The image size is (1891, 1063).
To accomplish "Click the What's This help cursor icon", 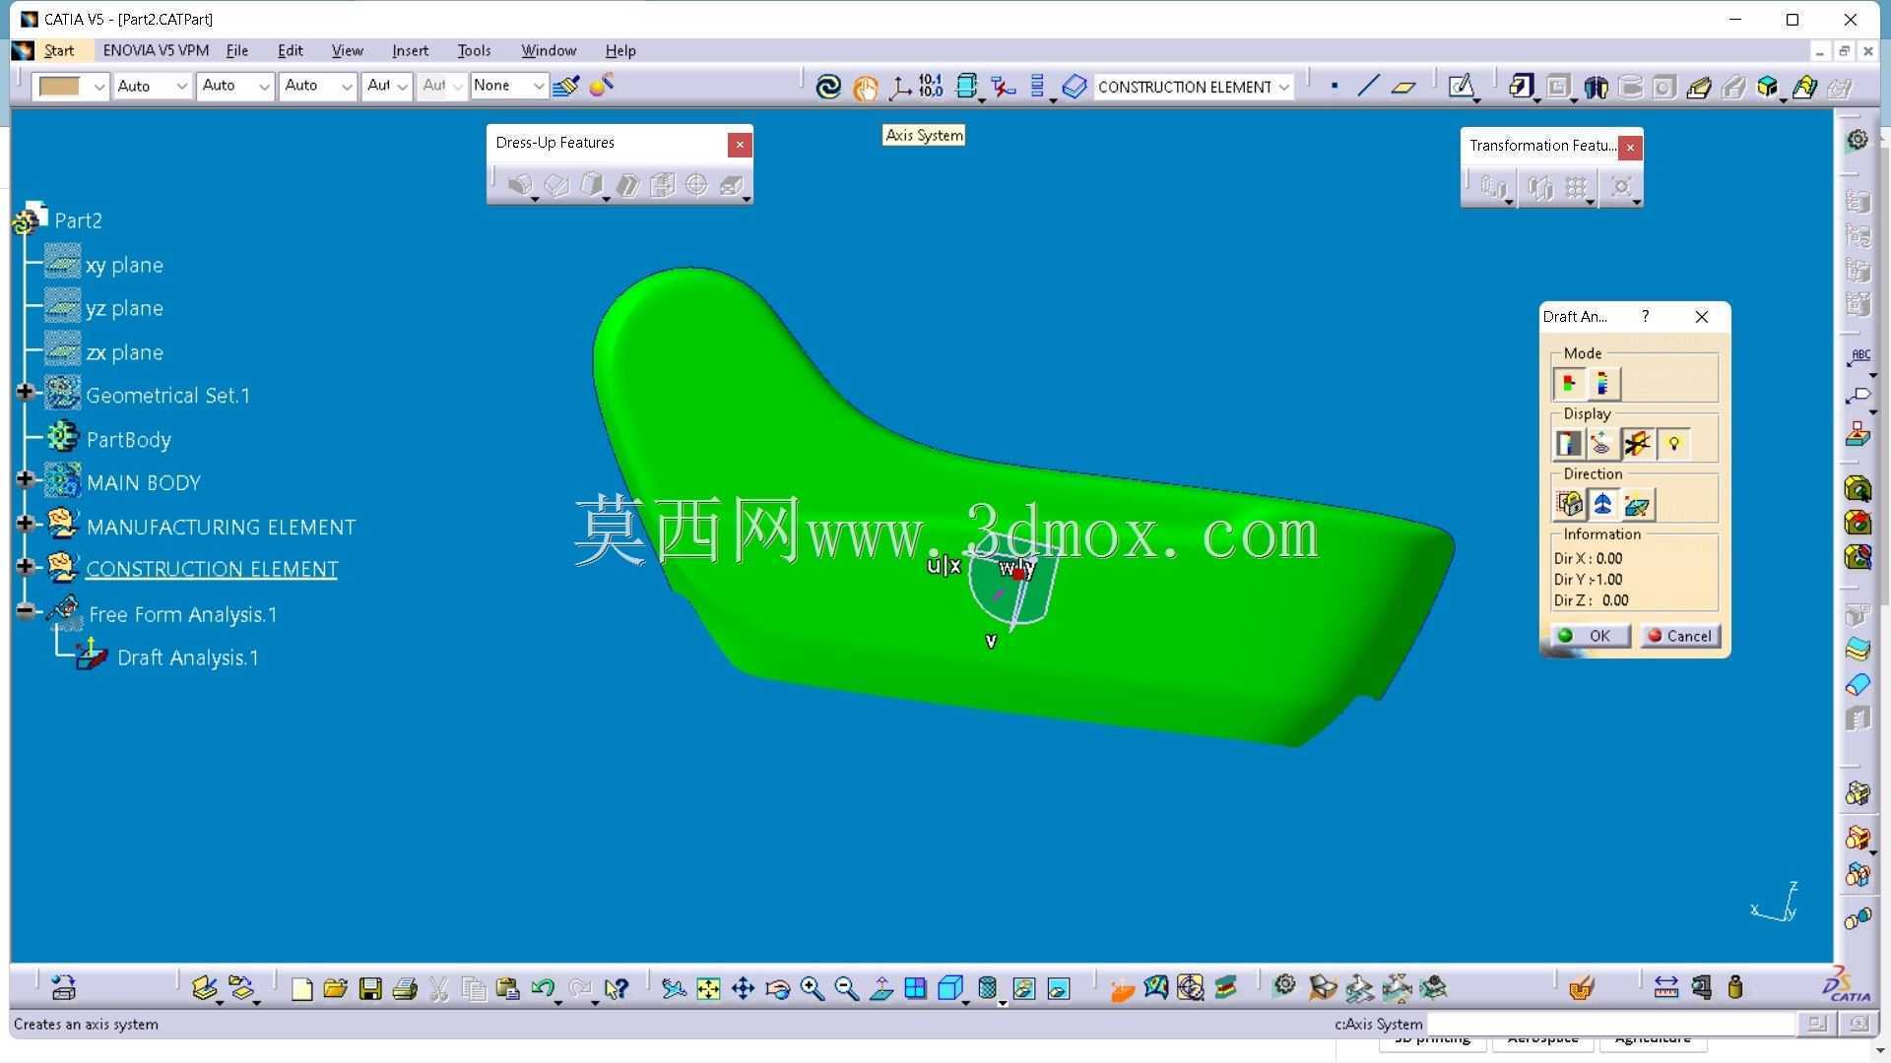I will click(x=617, y=988).
